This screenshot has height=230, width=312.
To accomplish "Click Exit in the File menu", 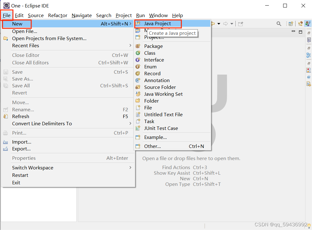I will 67,182.
